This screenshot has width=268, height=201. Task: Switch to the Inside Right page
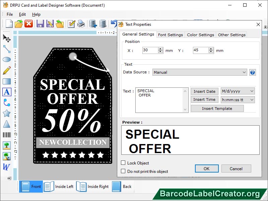click(x=93, y=187)
